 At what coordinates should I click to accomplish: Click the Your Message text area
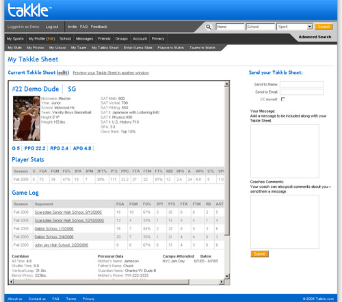click(285, 151)
